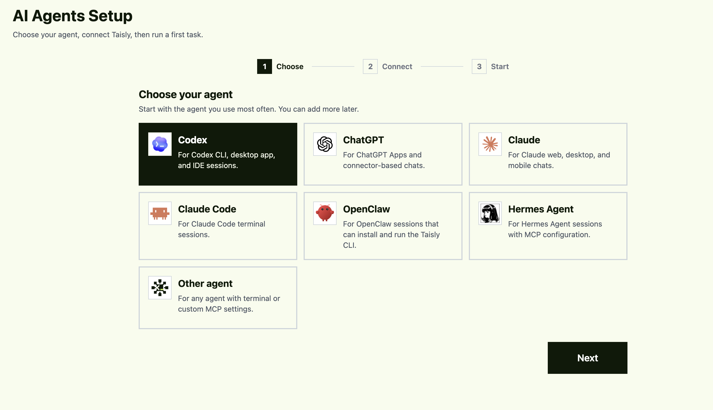Image resolution: width=713 pixels, height=410 pixels.
Task: Click the Claude orange starburst icon
Action: (490, 144)
